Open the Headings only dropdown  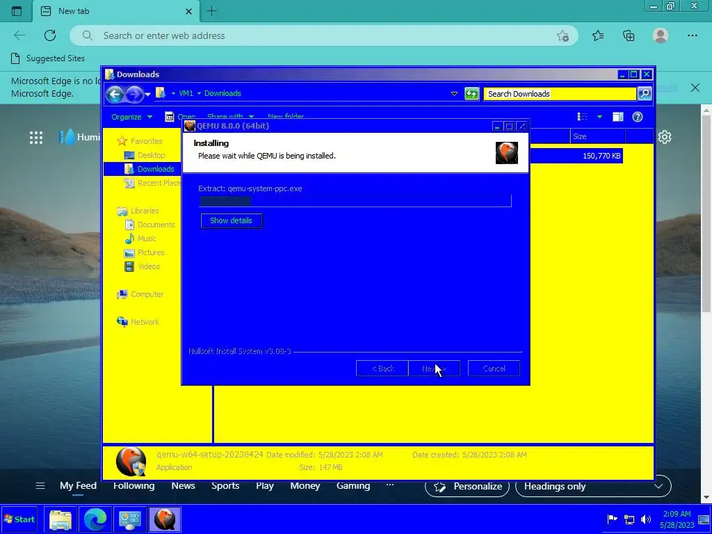593,486
